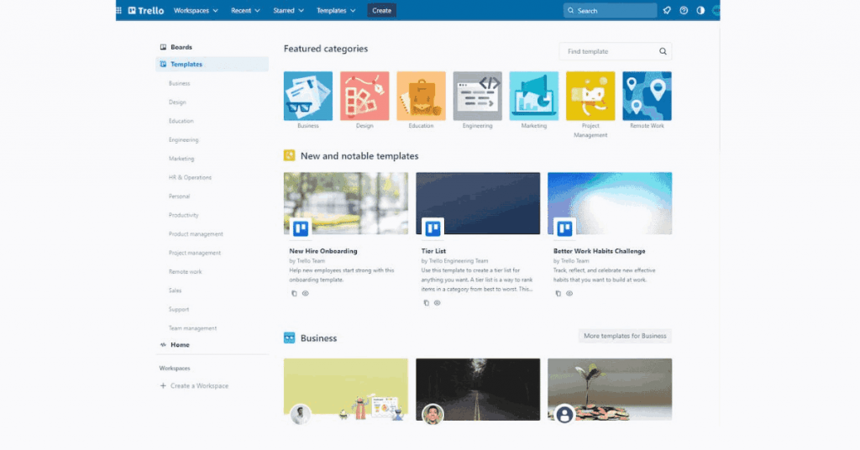Open the Engineering featured category icon

[x=478, y=96]
